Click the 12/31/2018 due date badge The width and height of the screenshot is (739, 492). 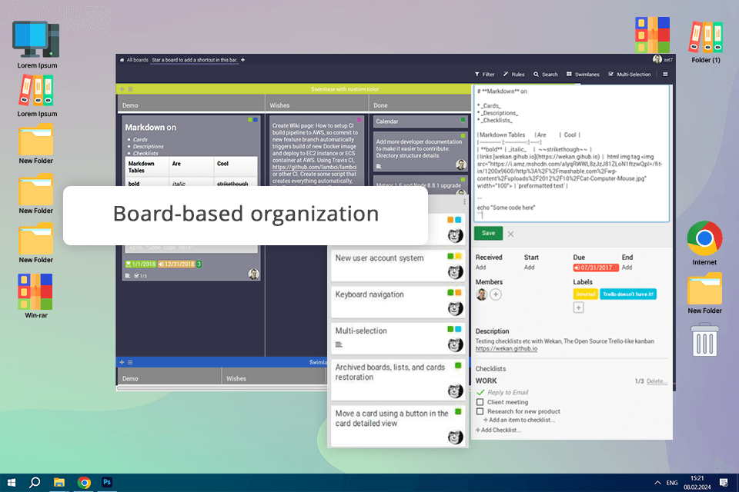(176, 264)
